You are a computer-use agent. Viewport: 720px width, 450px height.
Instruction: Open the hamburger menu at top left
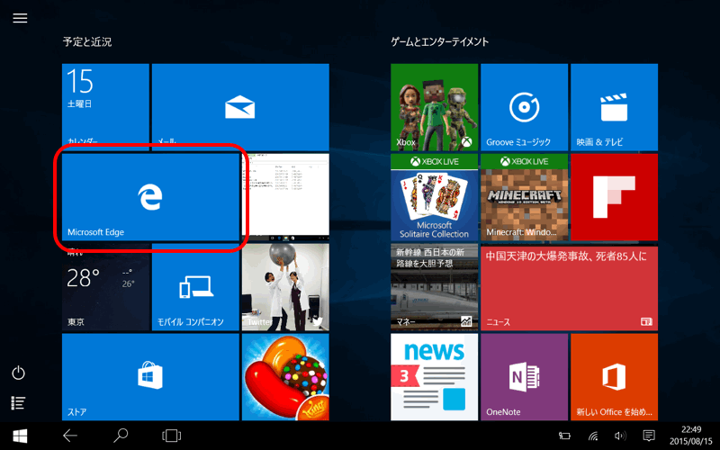click(x=20, y=18)
